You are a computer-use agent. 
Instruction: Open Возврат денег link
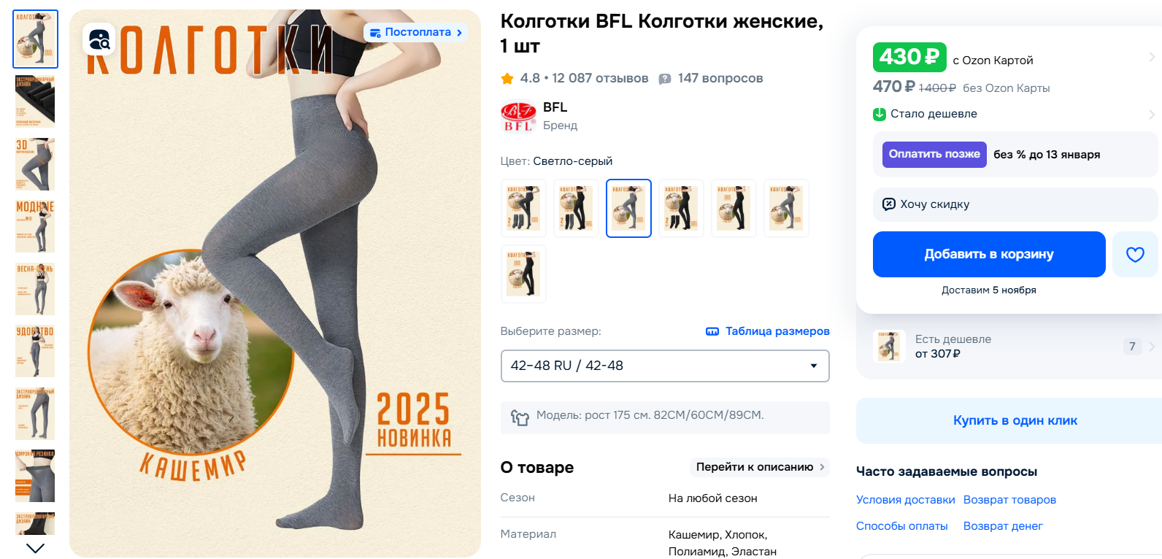(1003, 526)
